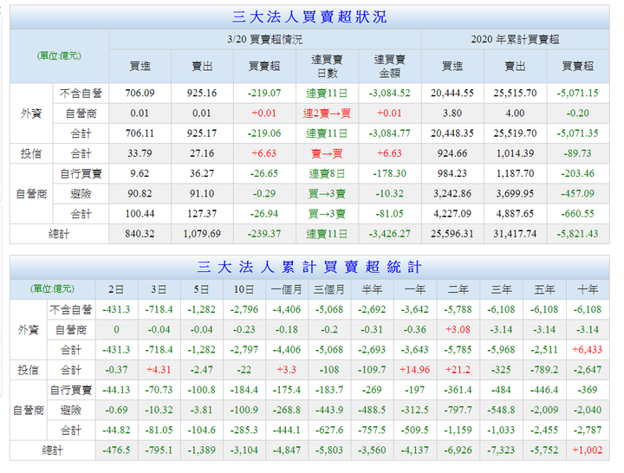Click the -3,084.77 amount
The height and width of the screenshot is (473, 624).
[389, 133]
